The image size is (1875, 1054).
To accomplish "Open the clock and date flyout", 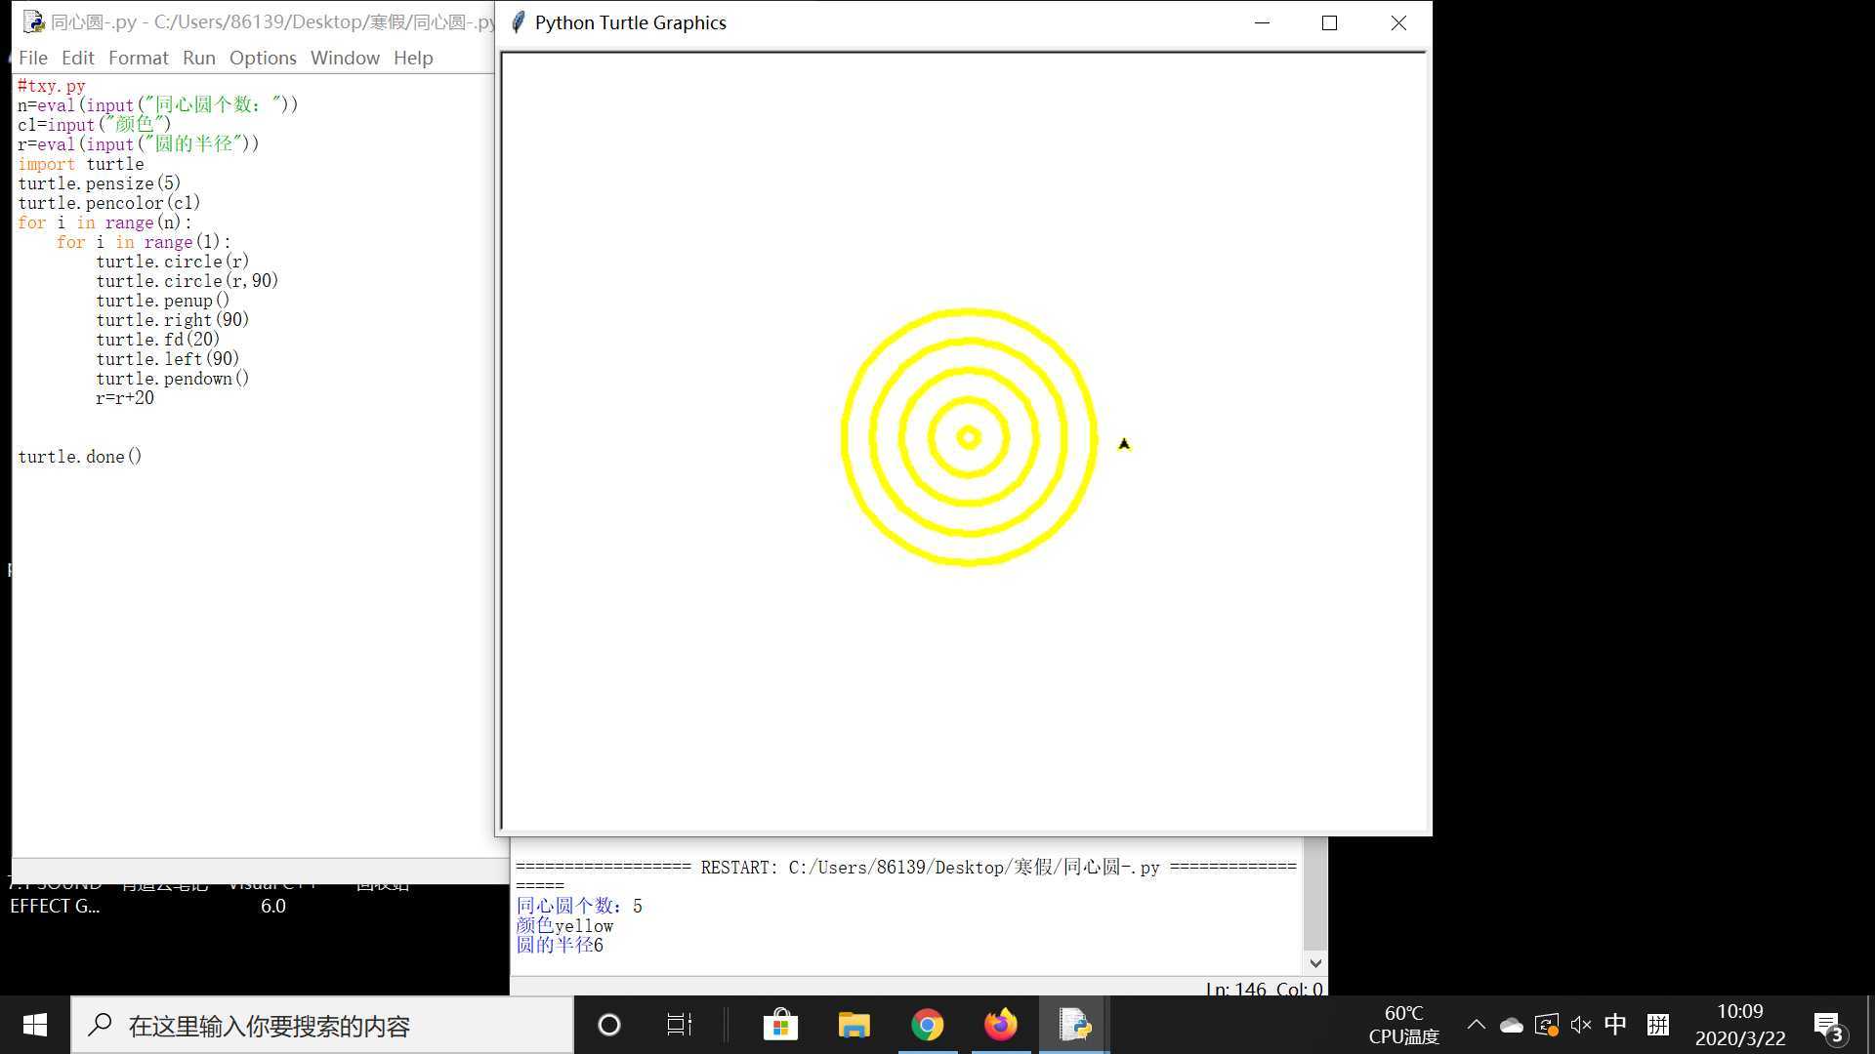I will tap(1740, 1025).
